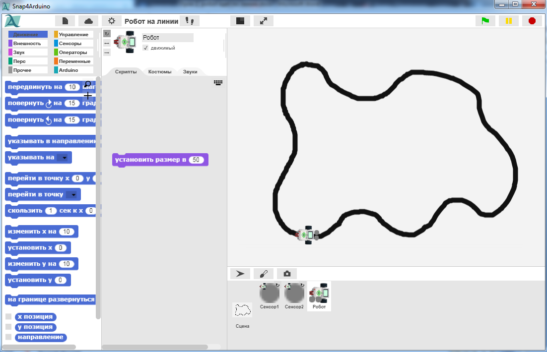Screen dimensions: 547x352
Task: Toggle the footprints step mode icon
Action: pos(189,21)
